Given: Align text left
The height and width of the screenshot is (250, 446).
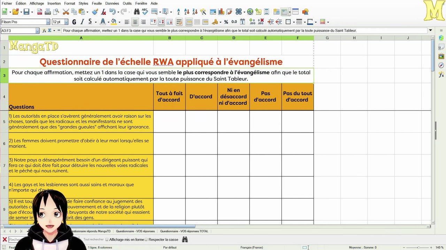Looking at the screenshot, I should pos(127,22).
